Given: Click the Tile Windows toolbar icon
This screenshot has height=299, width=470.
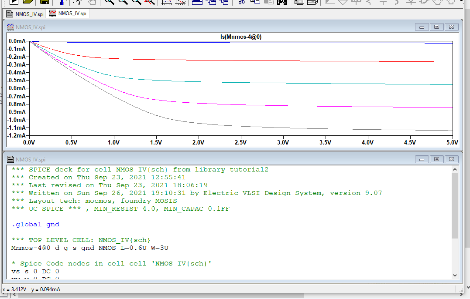Looking at the screenshot, I should [x=197, y=2].
